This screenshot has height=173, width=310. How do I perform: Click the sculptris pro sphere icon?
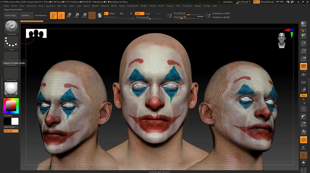100,15
